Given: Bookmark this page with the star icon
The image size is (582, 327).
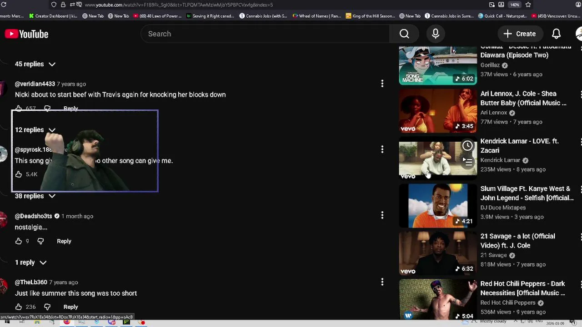Looking at the screenshot, I should (x=528, y=5).
